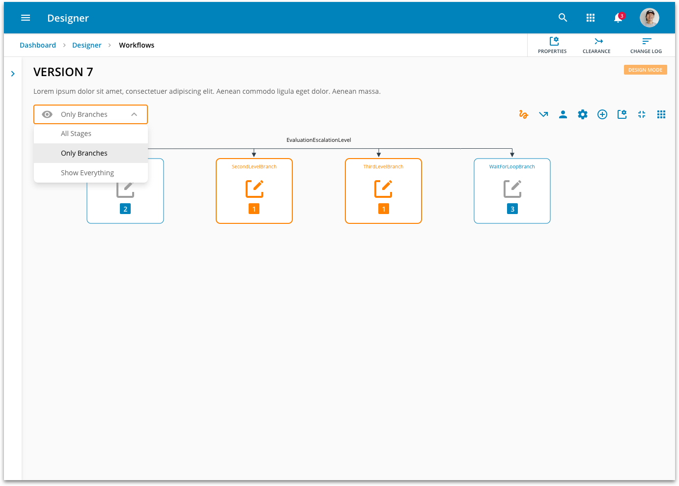Open the Change Log tab

[646, 45]
